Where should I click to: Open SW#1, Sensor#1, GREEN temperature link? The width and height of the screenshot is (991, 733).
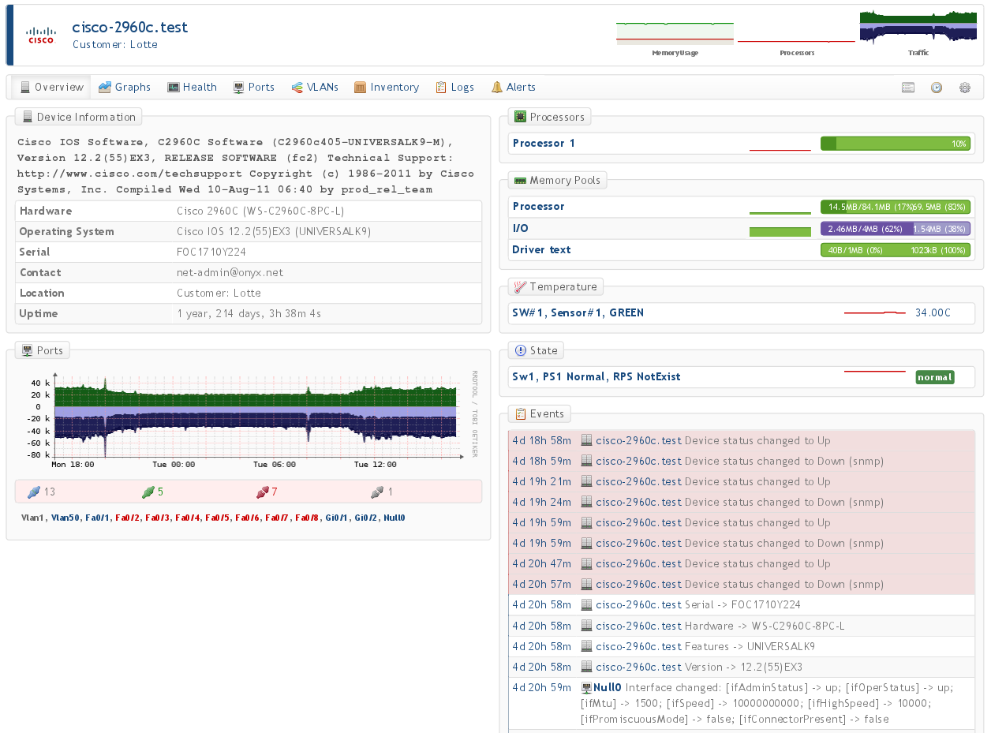578,313
